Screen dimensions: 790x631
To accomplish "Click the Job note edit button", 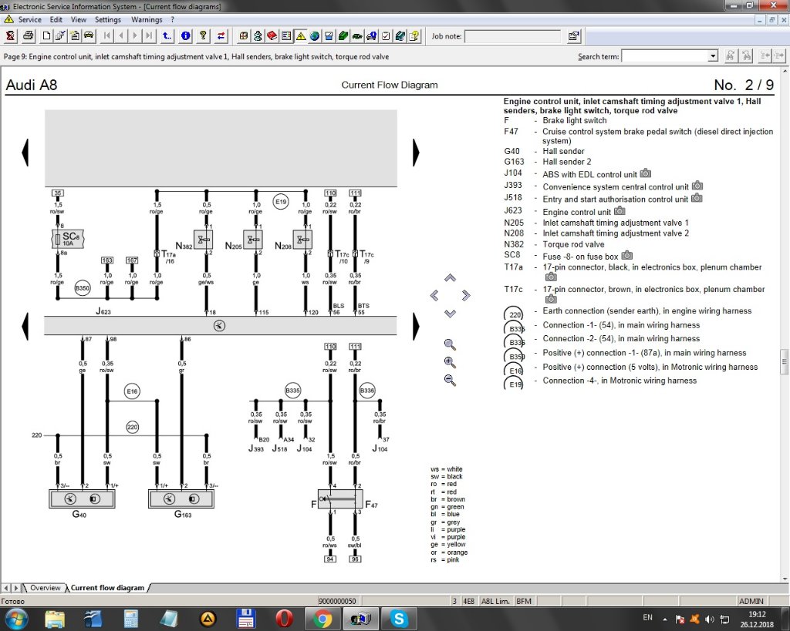I will pos(574,36).
